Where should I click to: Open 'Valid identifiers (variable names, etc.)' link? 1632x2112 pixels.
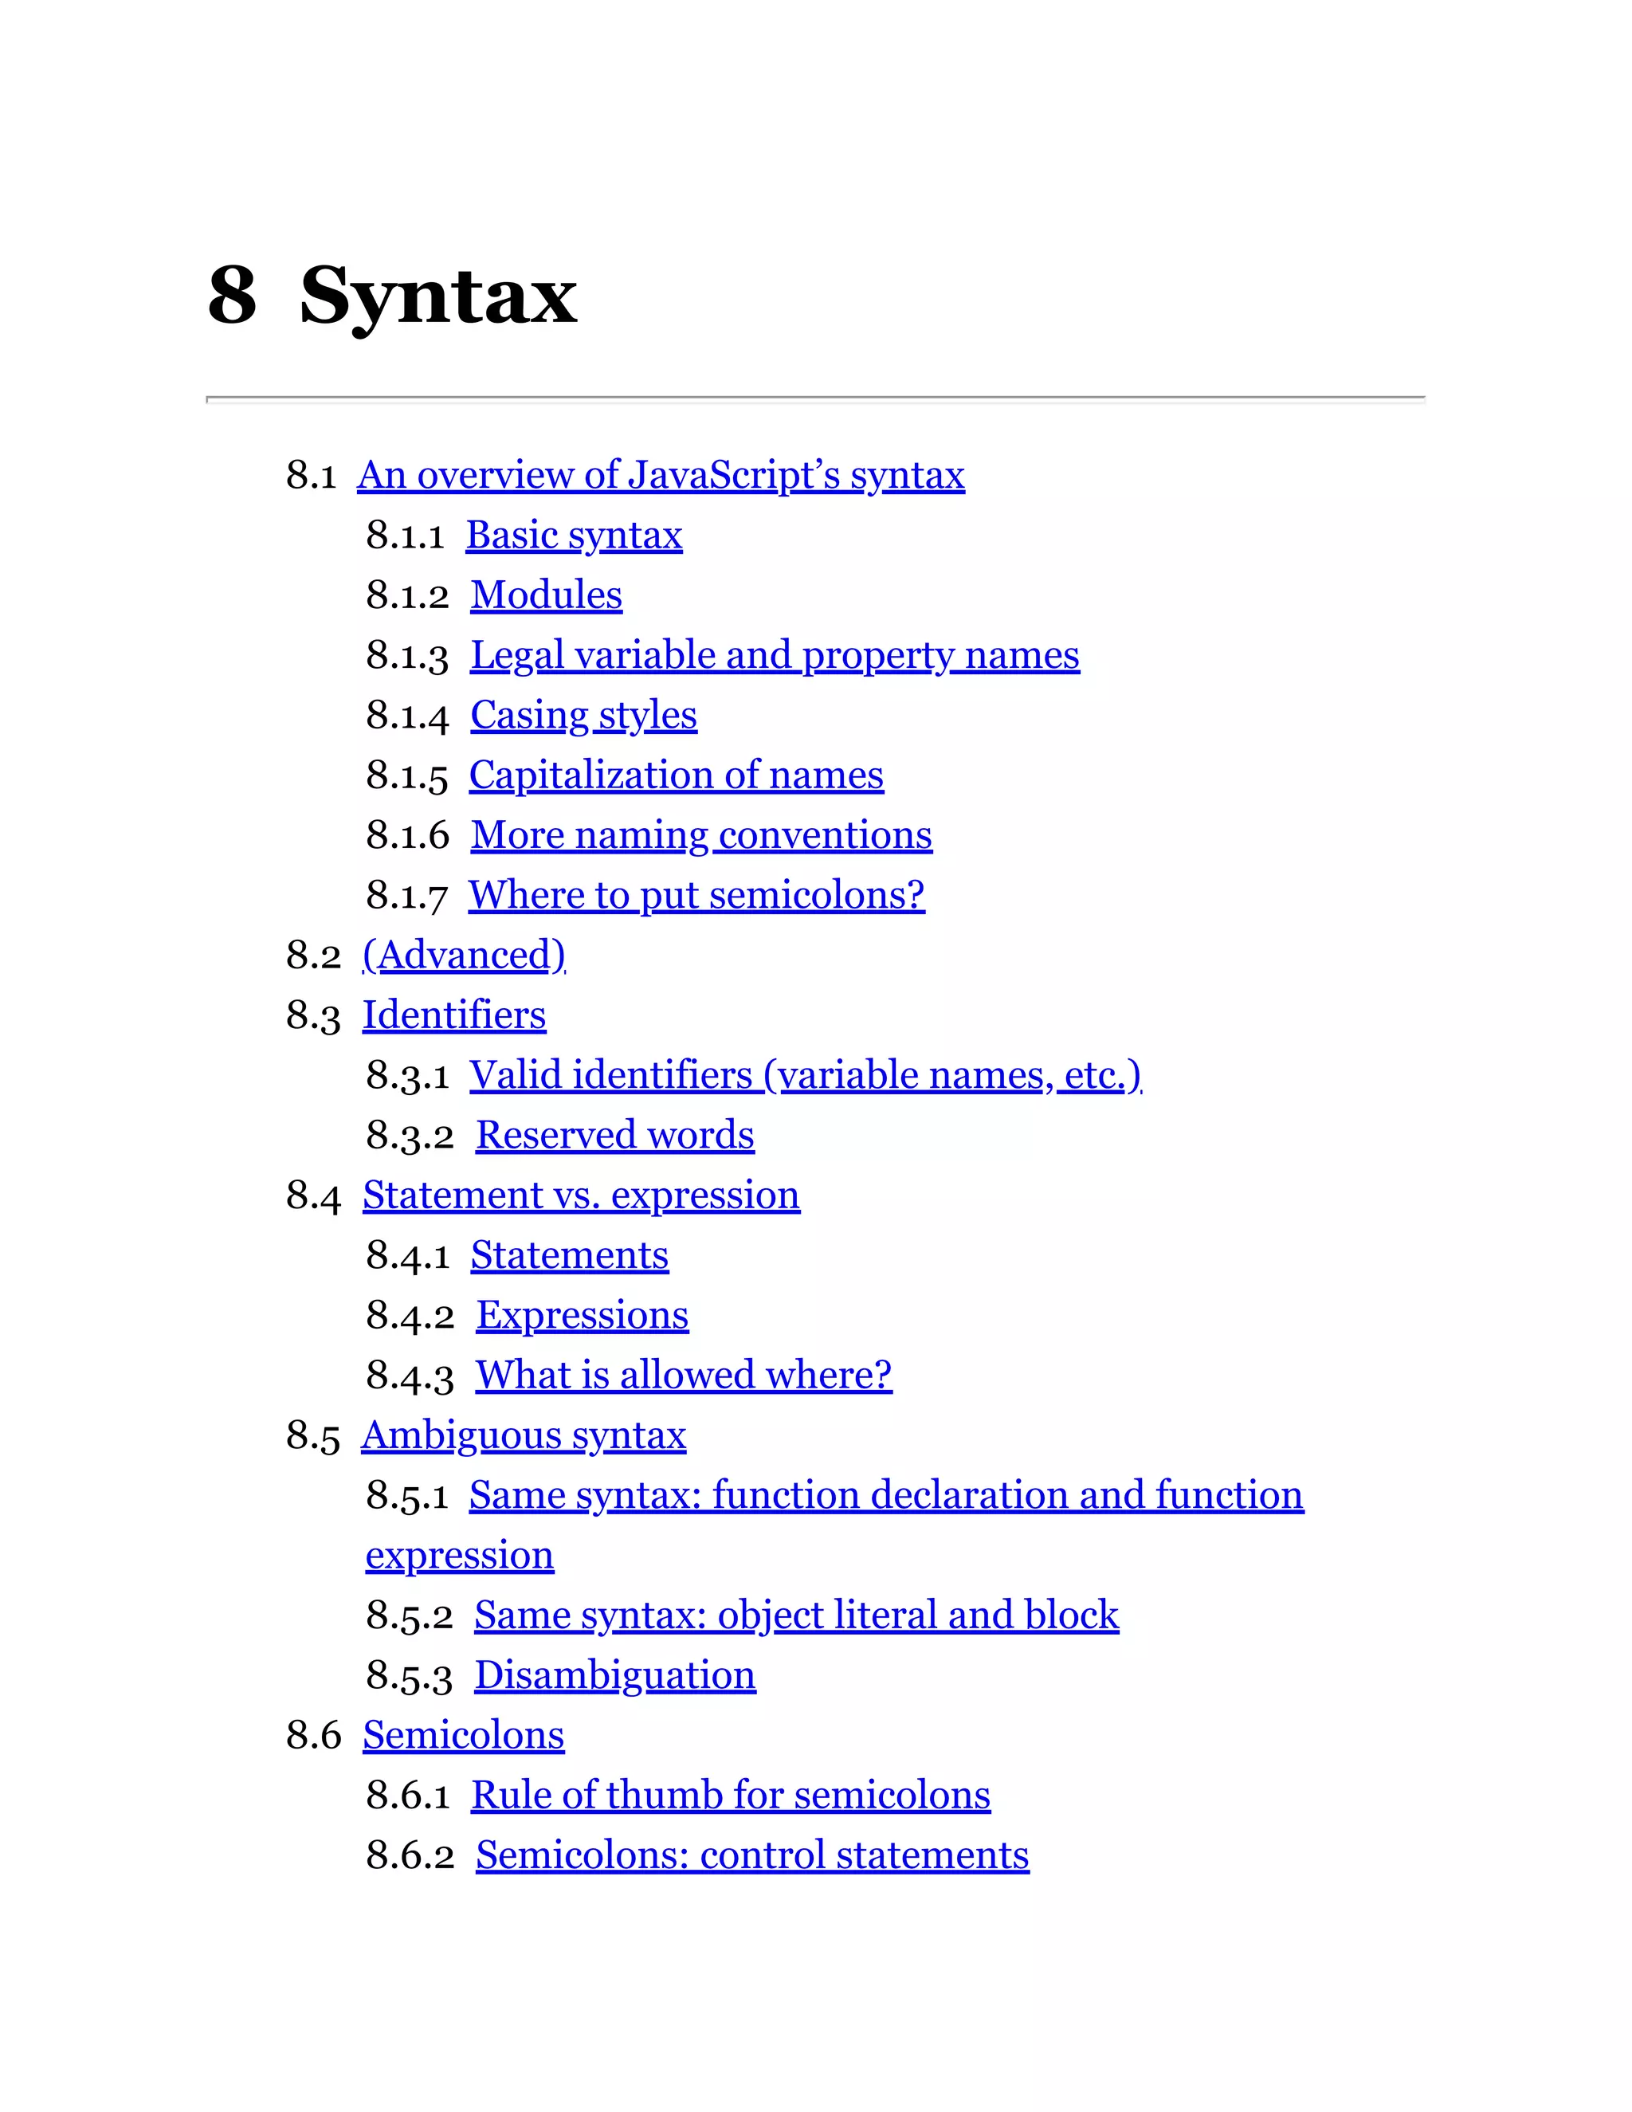806,1074
